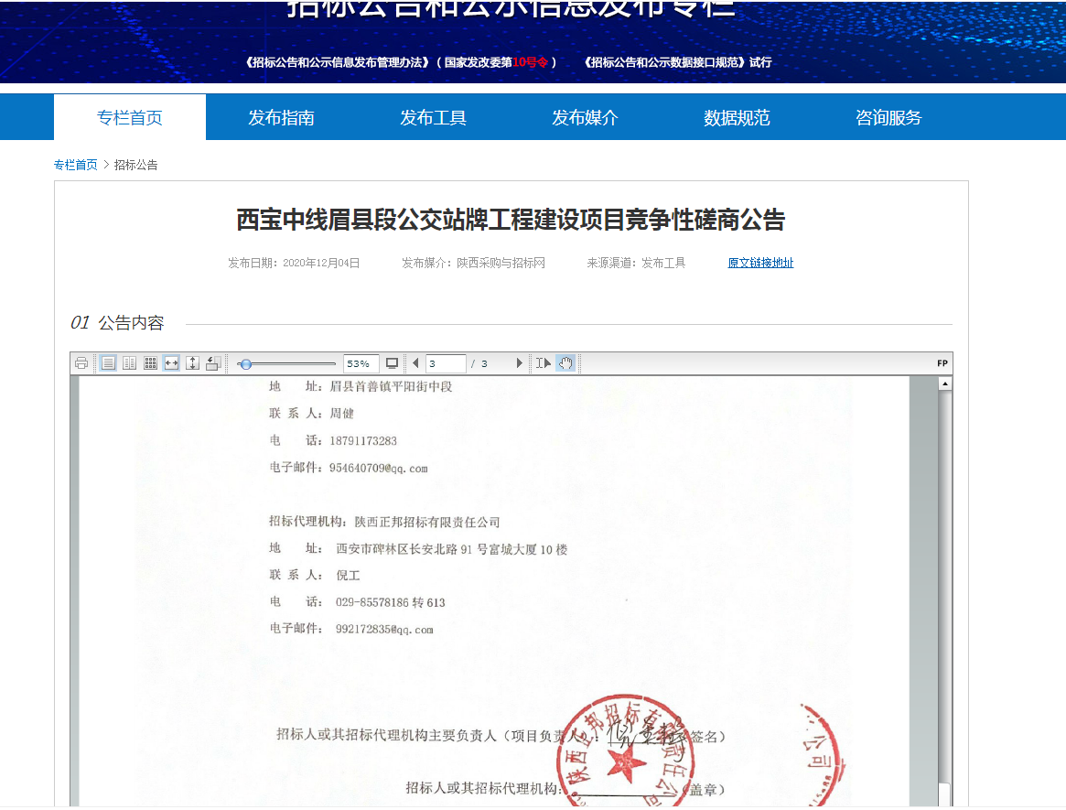Go to next page arrow
Screen dimensions: 1066x810
pyautogui.click(x=520, y=363)
